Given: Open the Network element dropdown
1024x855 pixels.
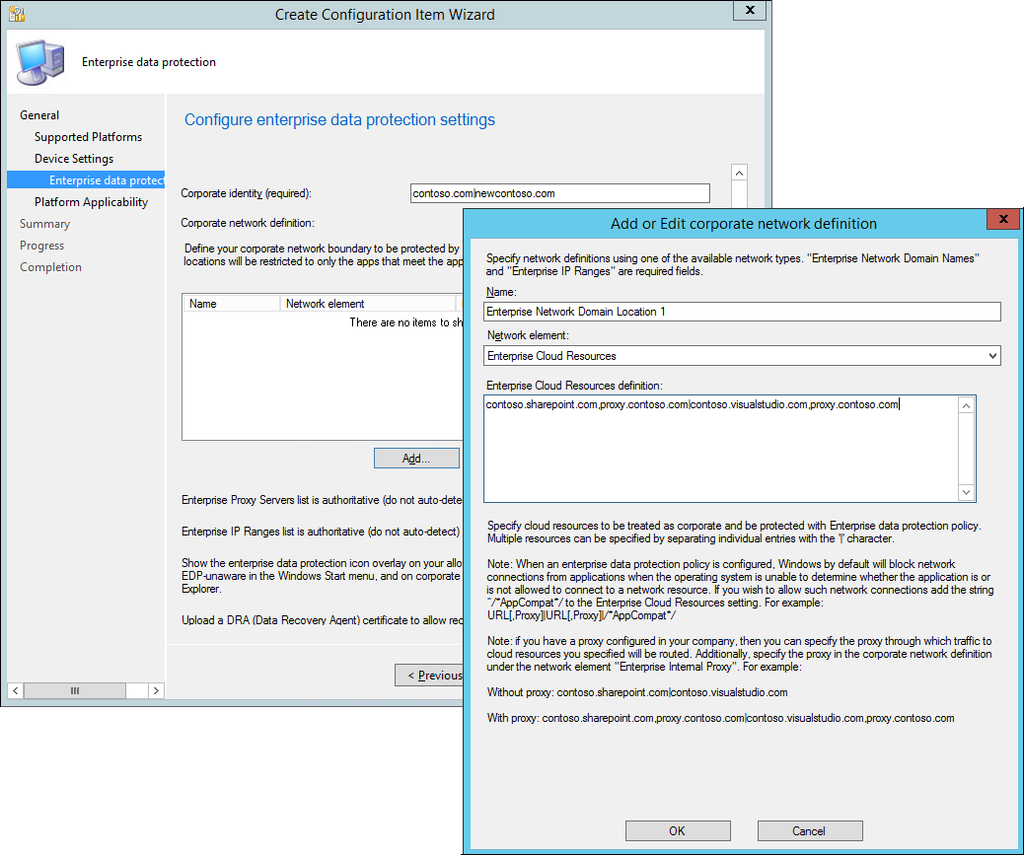Looking at the screenshot, I should pyautogui.click(x=742, y=356).
